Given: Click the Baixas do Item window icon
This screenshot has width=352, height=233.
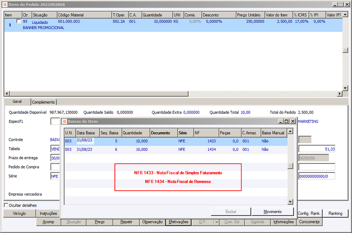Looking at the screenshot, I should 65,121.
